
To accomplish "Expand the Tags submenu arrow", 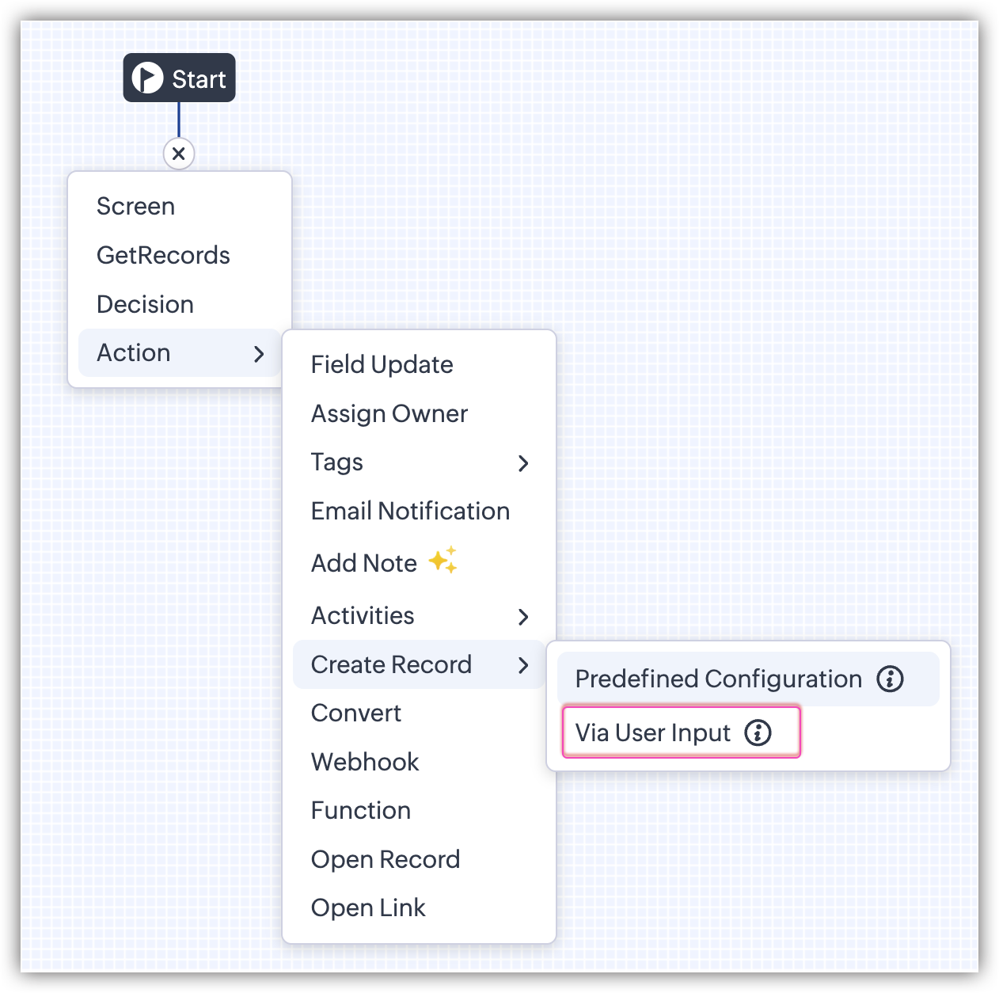I will (522, 463).
